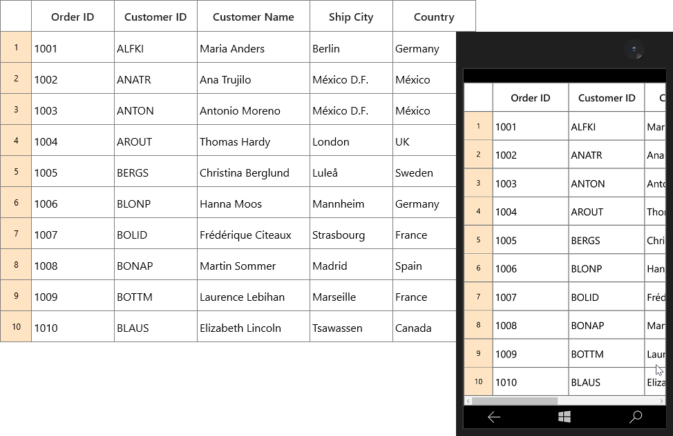Click the phone grid's right scroll arrow
Viewport: 673px width, 436px height.
(x=661, y=402)
